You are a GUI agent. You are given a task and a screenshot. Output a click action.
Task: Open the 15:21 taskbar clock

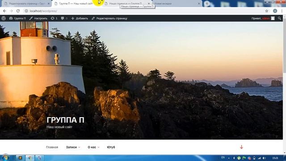point(275,158)
